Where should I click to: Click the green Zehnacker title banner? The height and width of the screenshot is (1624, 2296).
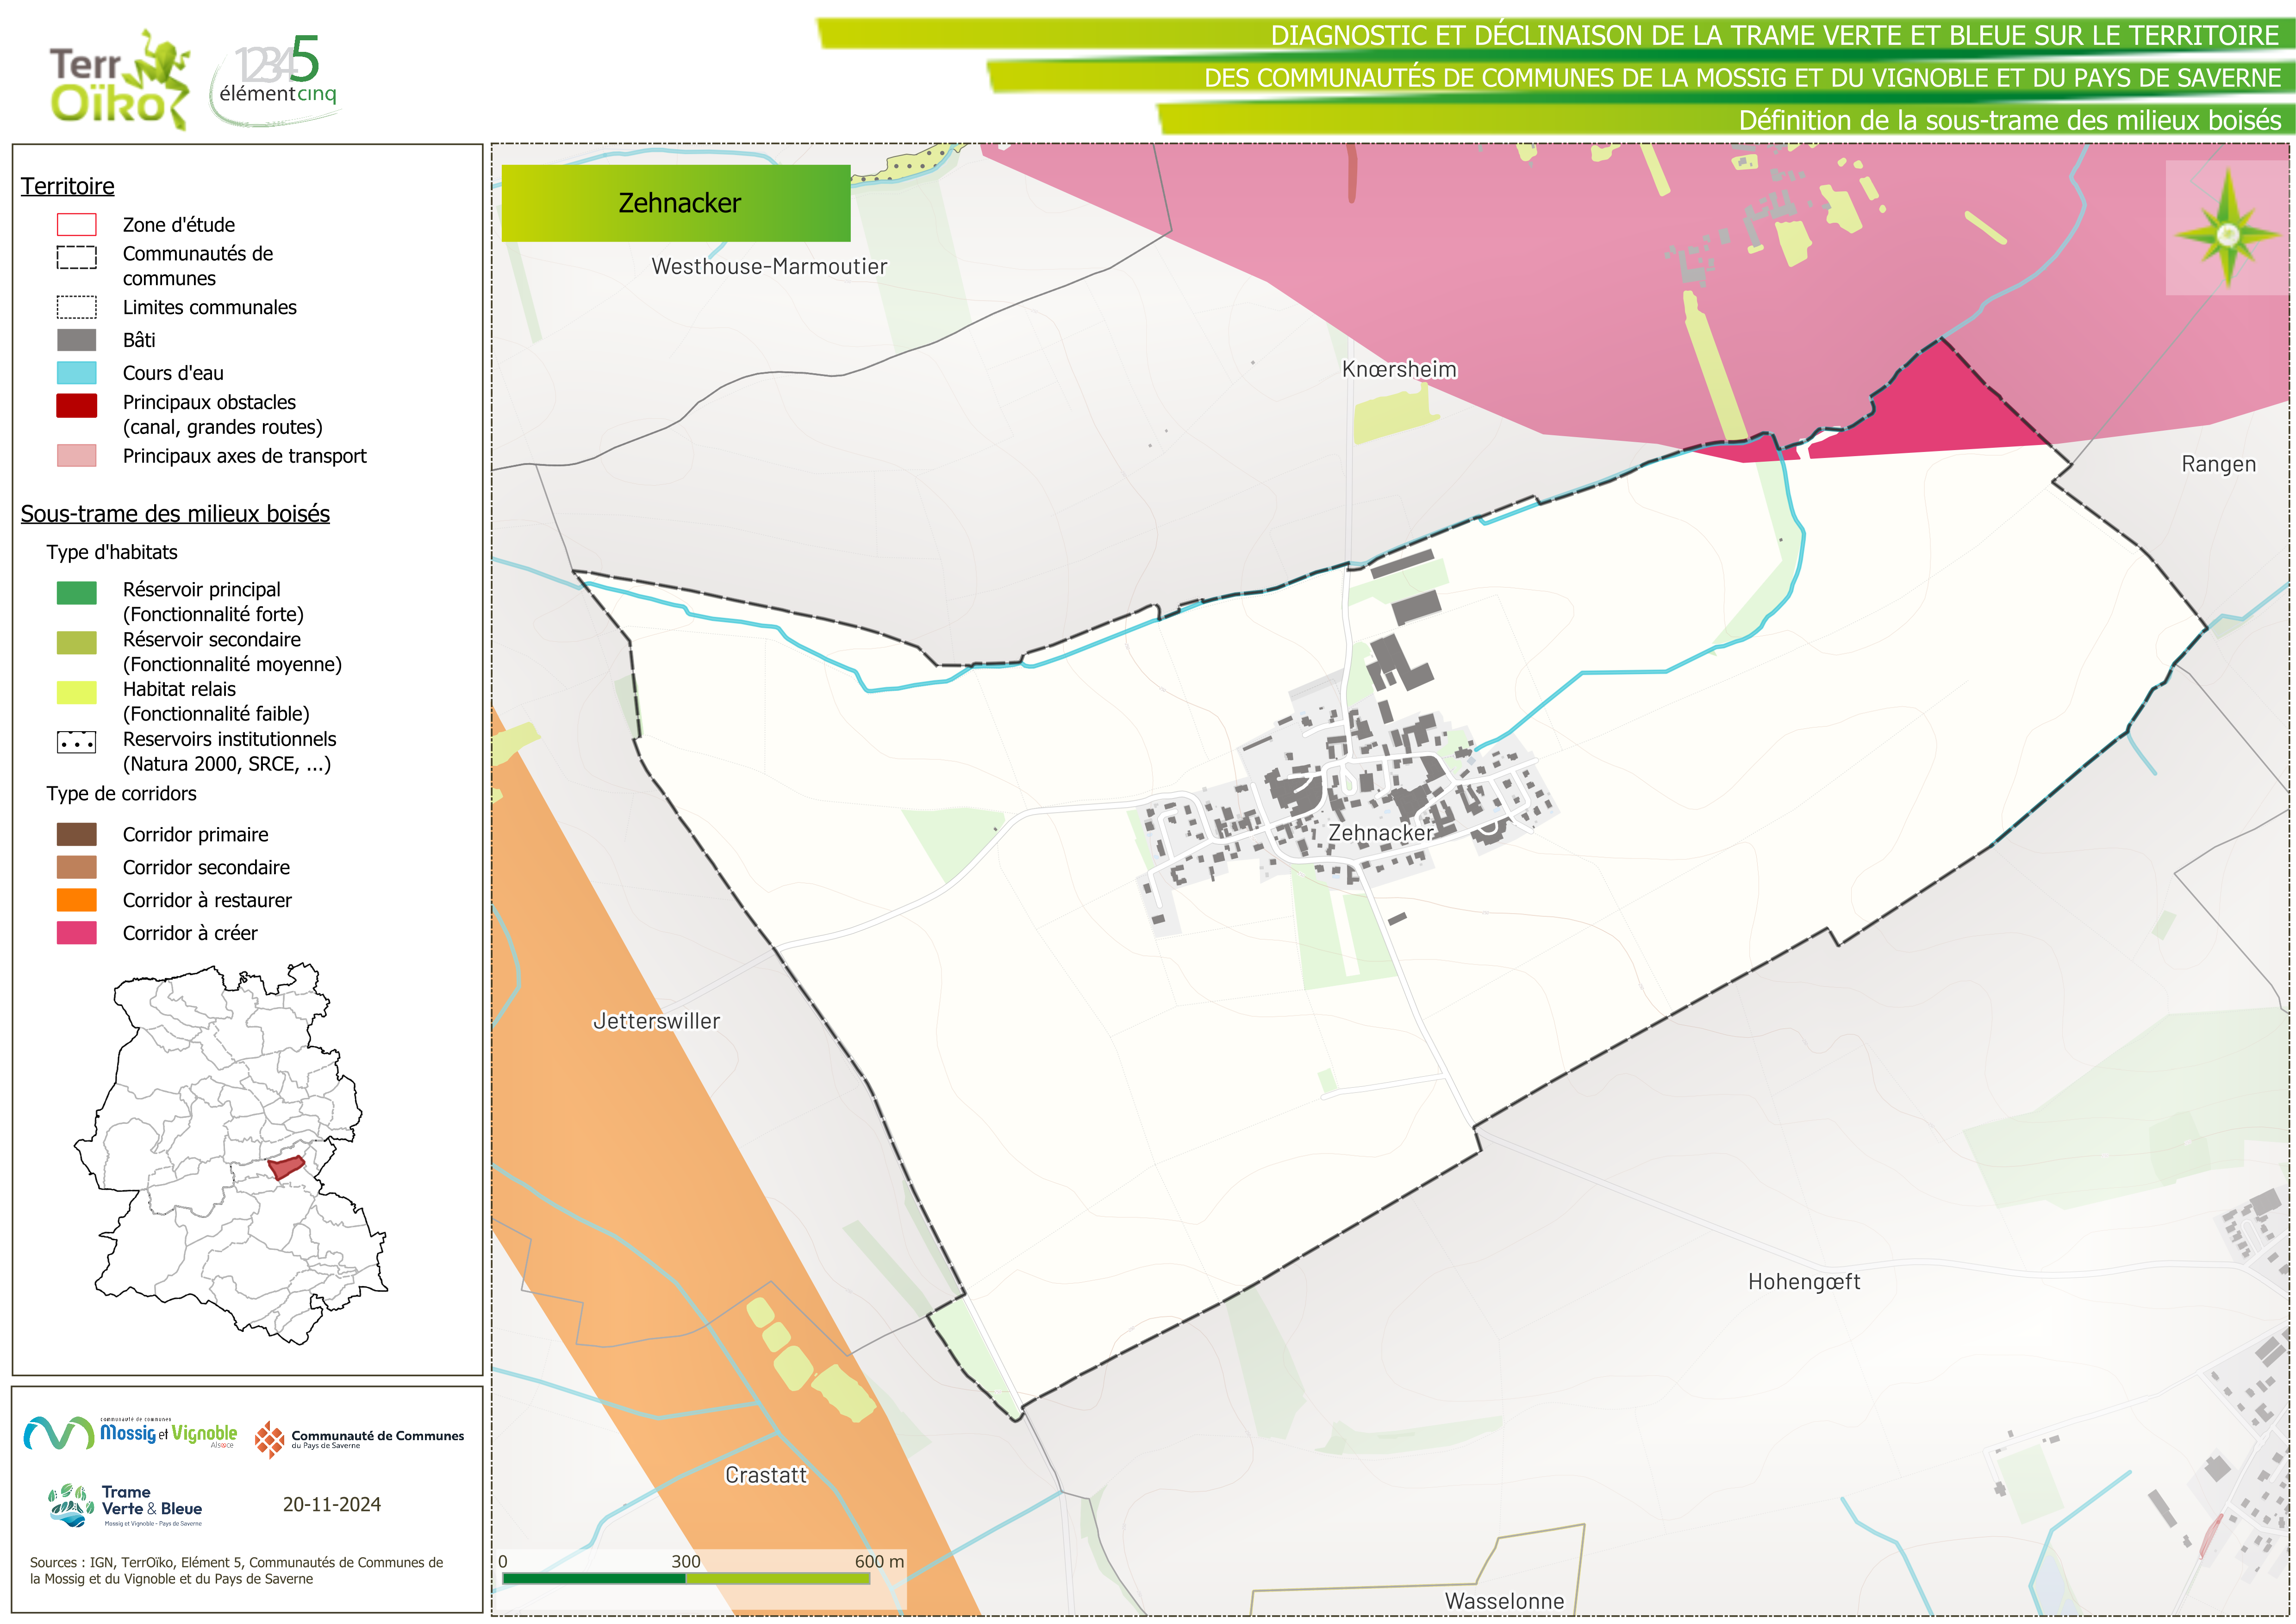tap(676, 203)
